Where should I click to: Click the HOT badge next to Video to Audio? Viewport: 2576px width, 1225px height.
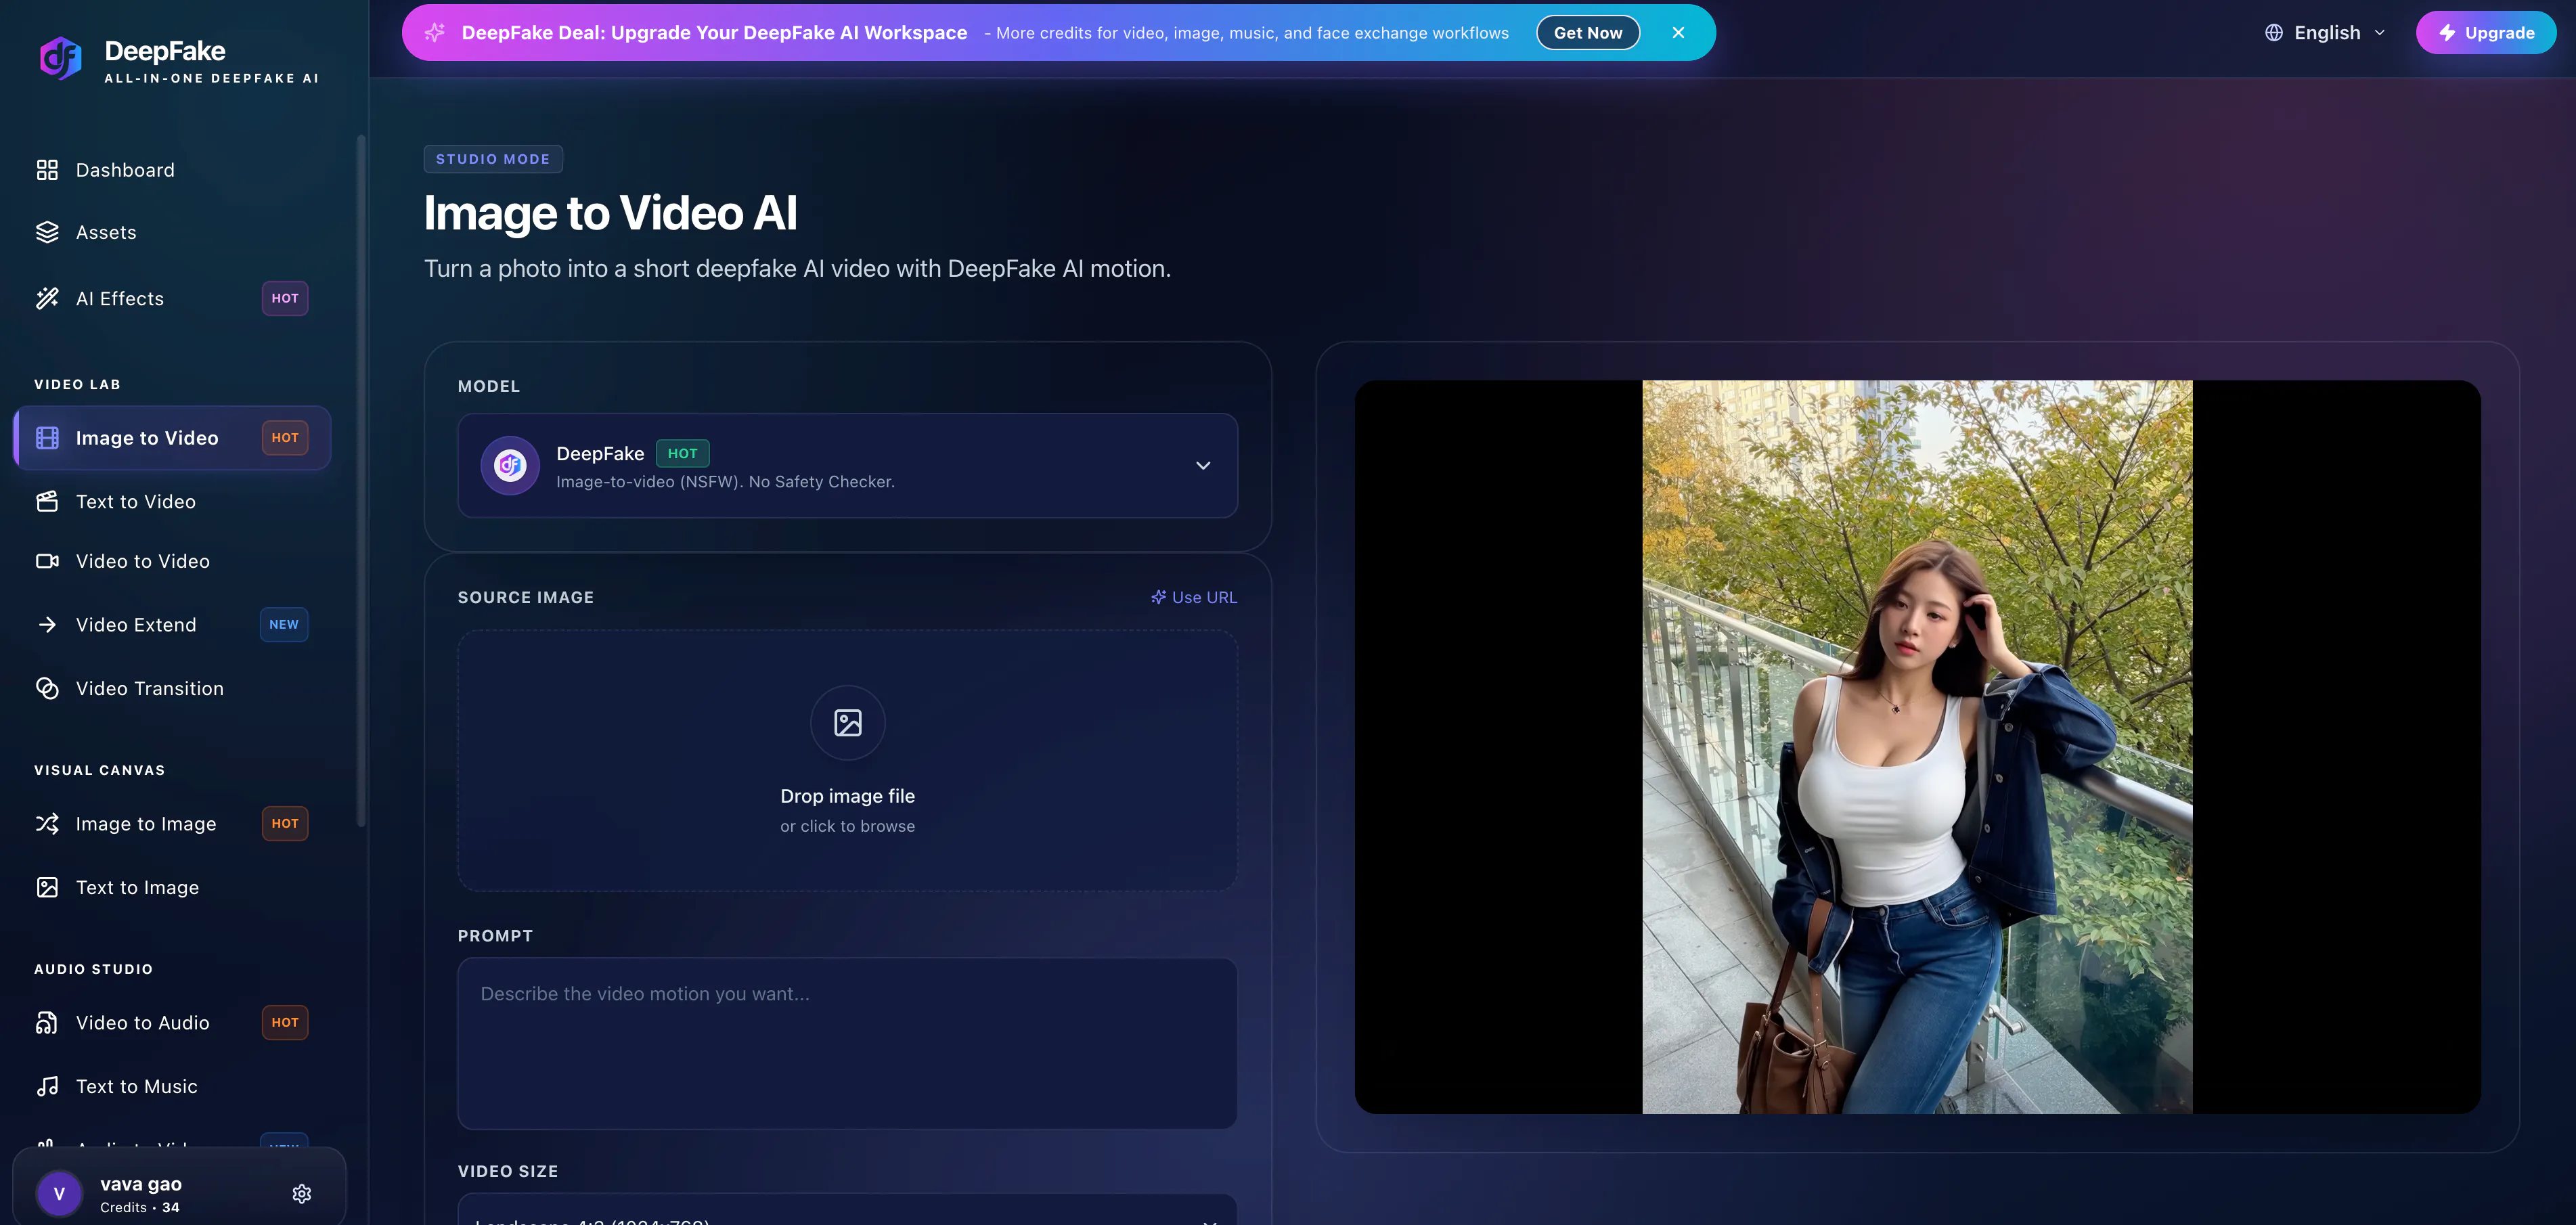[x=285, y=1022]
